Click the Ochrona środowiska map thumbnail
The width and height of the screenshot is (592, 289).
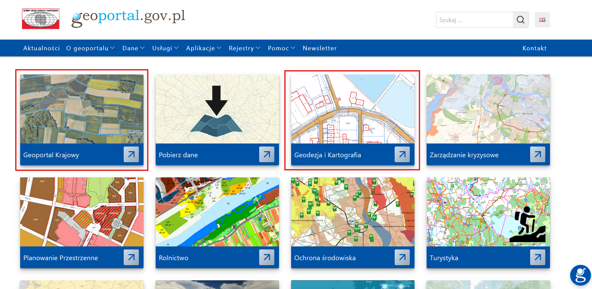(x=353, y=212)
